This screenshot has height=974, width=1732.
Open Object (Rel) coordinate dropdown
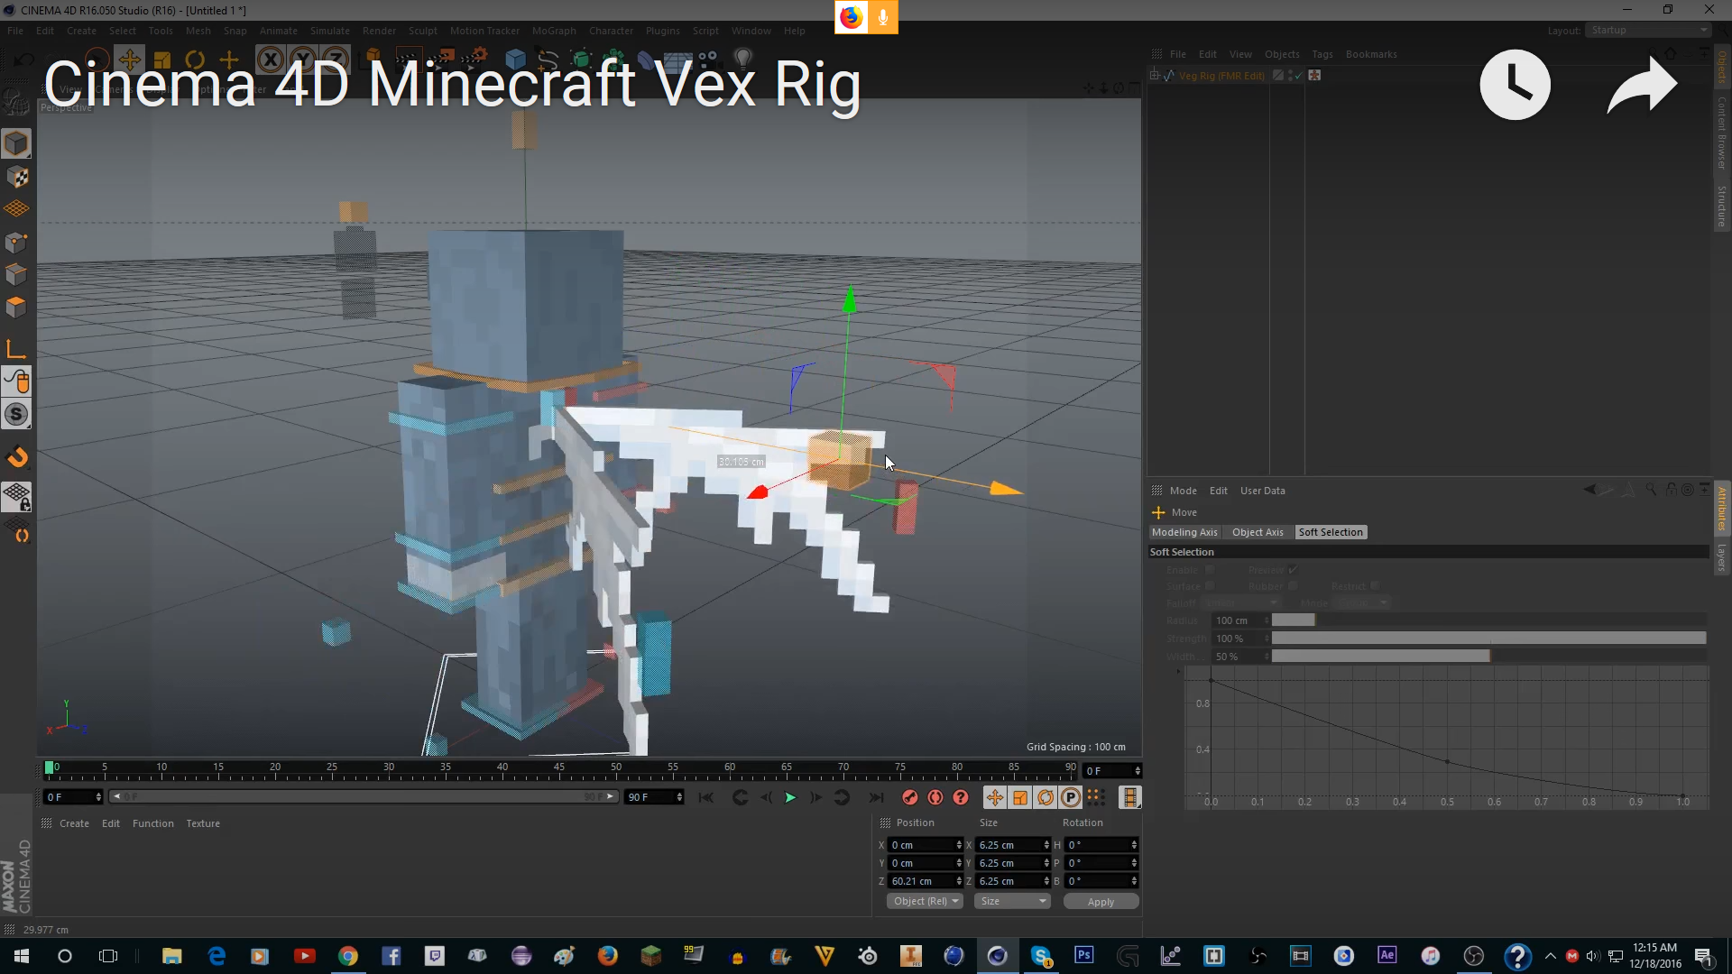[x=926, y=901]
